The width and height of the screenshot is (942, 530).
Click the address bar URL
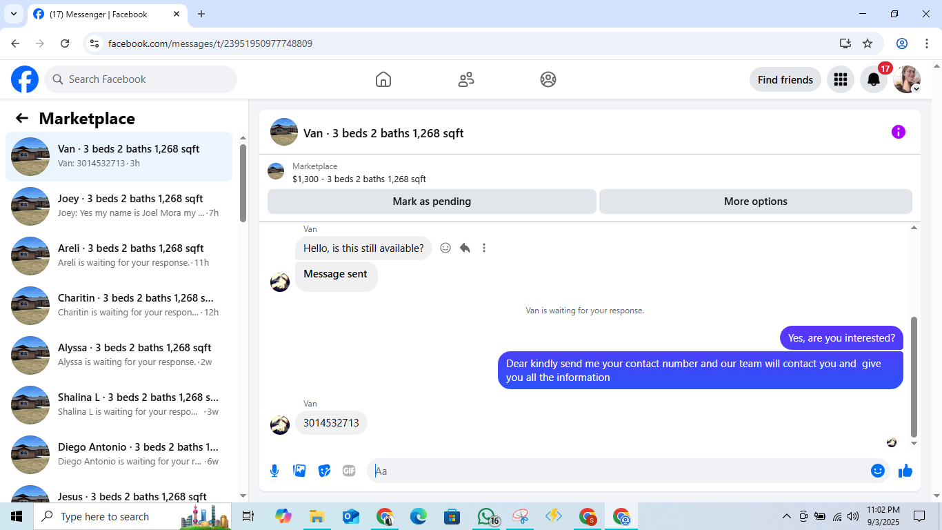(210, 43)
